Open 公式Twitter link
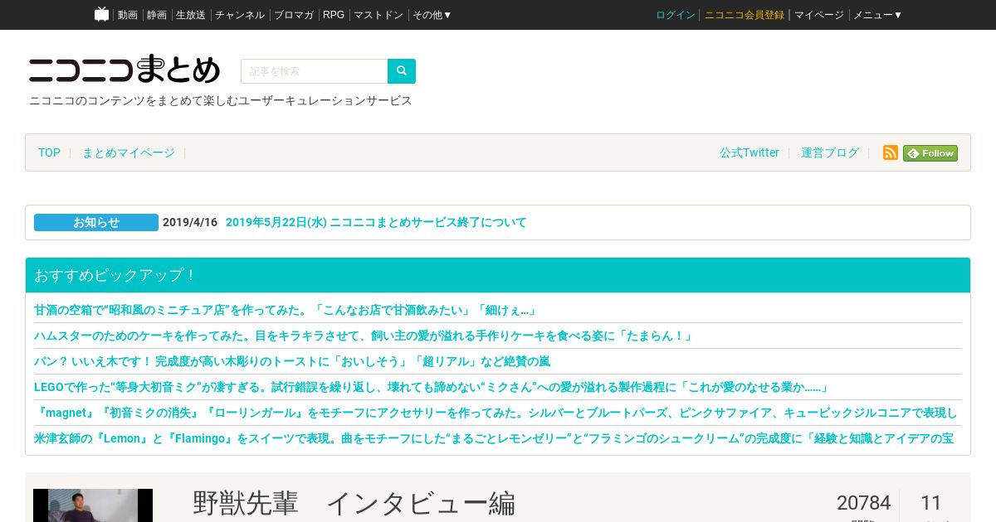Viewport: 996px width, 522px height. (x=749, y=152)
